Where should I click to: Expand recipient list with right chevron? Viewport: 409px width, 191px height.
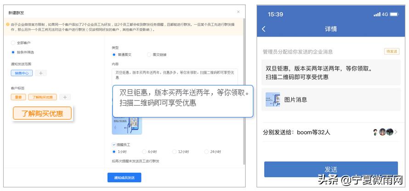click(x=396, y=132)
